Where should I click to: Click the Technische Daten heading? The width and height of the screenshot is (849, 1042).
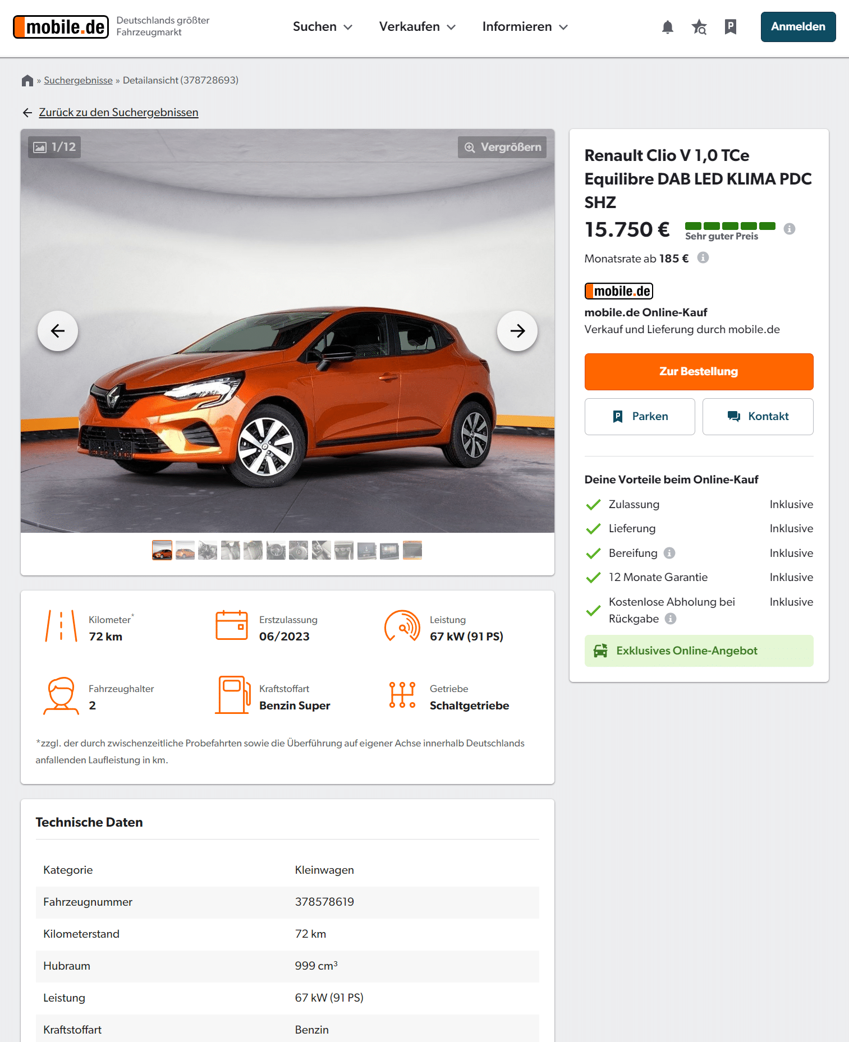point(89,822)
